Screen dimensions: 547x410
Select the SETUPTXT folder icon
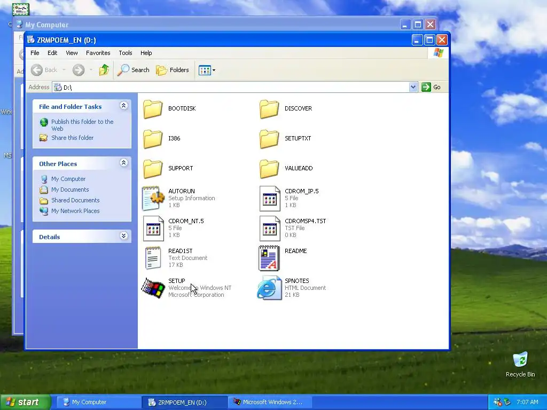point(269,139)
